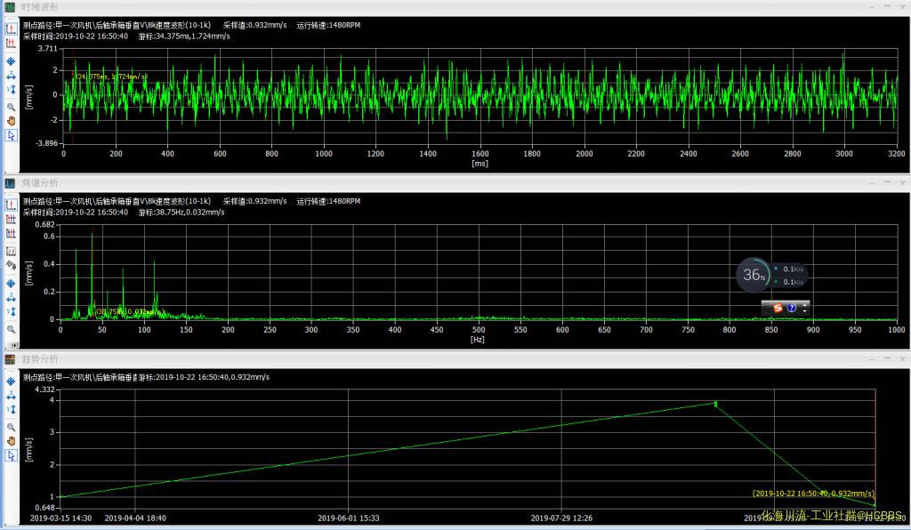911x530 pixels.
Task: Select hand drag tool in time waveform panel
Action: 11,120
